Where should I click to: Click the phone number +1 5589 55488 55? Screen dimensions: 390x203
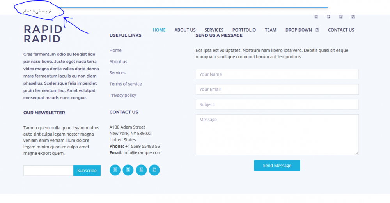142,146
